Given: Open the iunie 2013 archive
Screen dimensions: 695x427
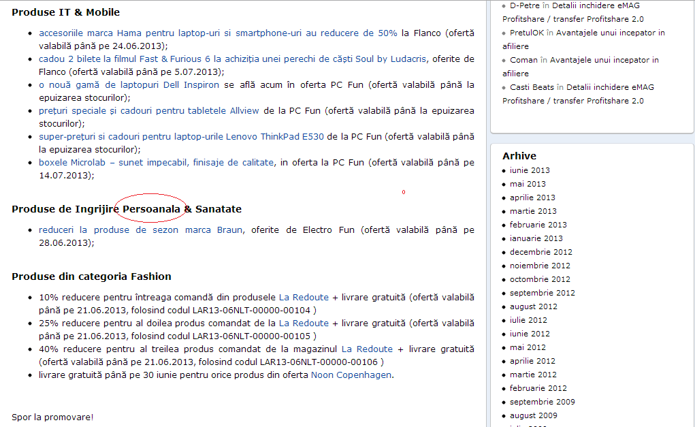Looking at the screenshot, I should [530, 170].
